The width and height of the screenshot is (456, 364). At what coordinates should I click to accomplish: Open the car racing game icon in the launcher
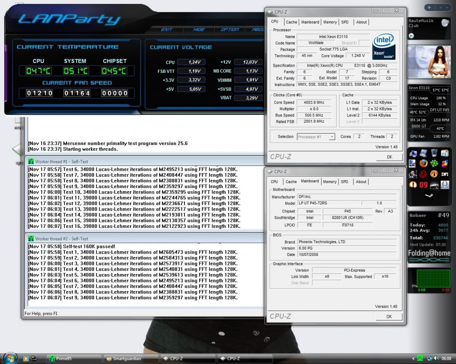pyautogui.click(x=434, y=185)
